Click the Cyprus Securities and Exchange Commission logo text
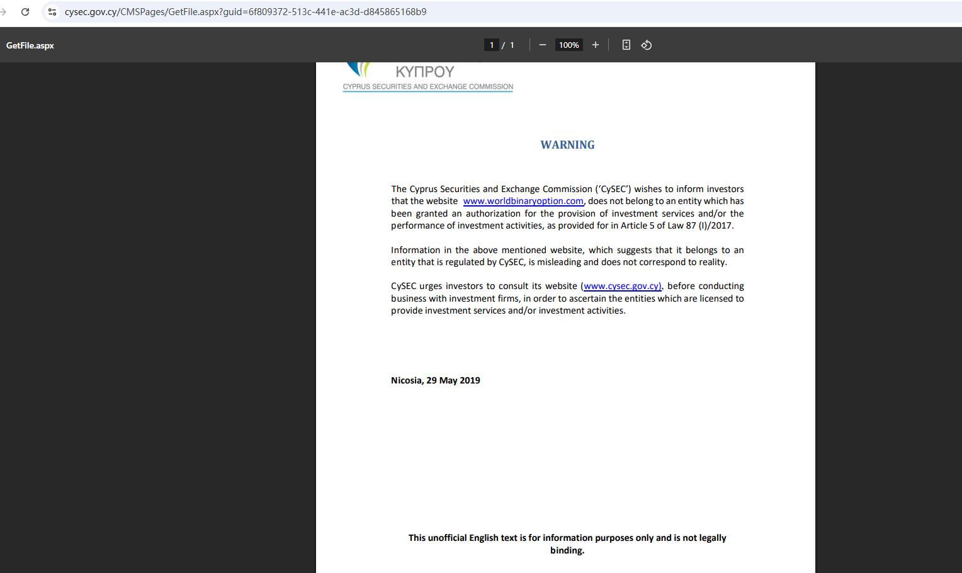The width and height of the screenshot is (962, 573). [427, 86]
